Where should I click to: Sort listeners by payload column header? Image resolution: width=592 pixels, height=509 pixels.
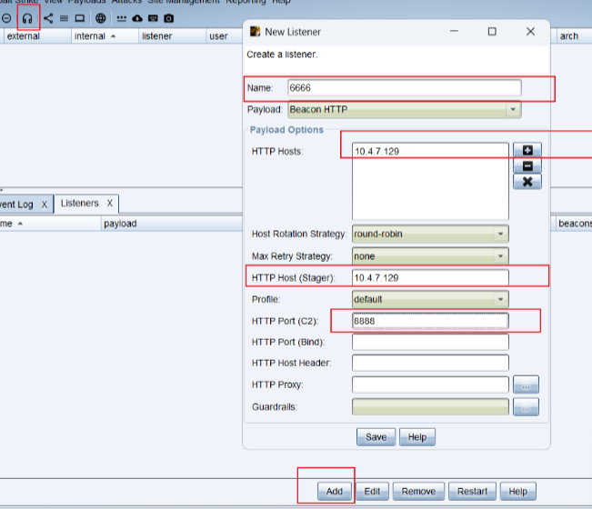172,224
